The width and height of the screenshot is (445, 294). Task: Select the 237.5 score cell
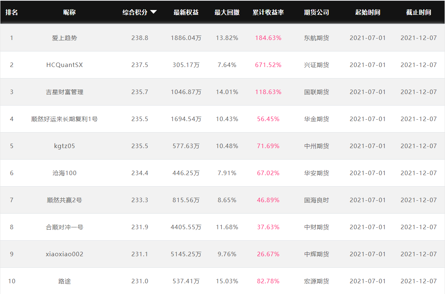140,65
